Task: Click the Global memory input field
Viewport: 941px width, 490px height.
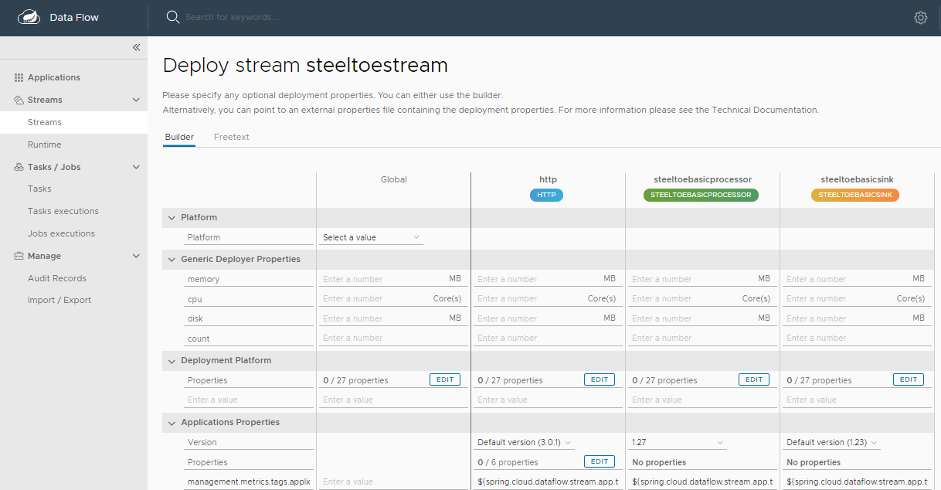Action: (386, 278)
